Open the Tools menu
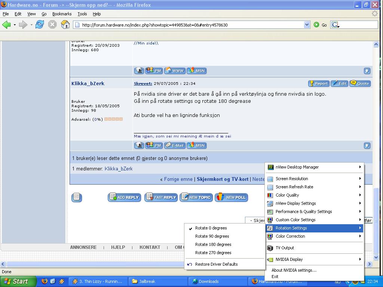The height and width of the screenshot is (287, 383). click(82, 14)
